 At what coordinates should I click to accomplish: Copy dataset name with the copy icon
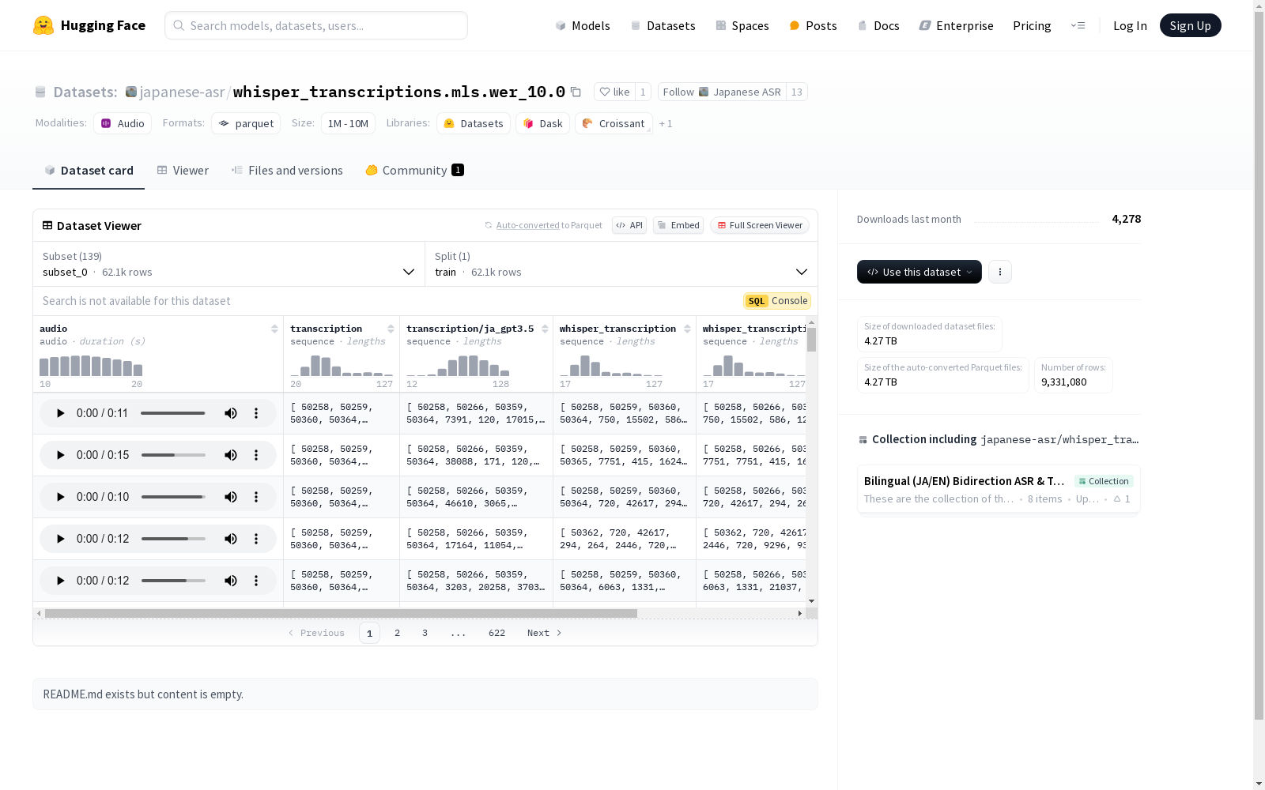[x=576, y=92]
